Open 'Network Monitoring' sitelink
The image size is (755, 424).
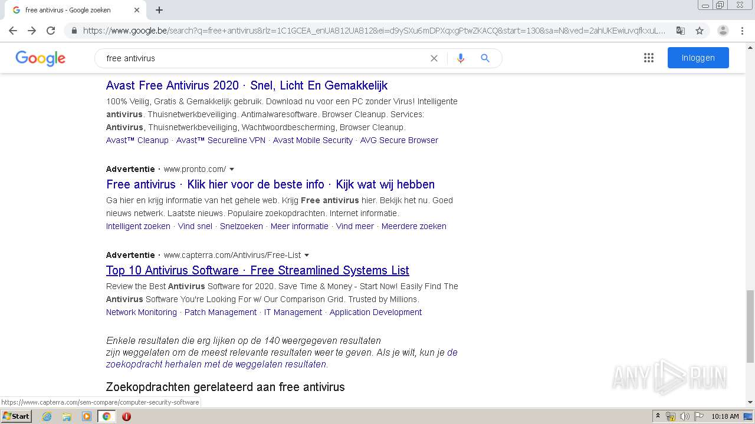(x=142, y=312)
